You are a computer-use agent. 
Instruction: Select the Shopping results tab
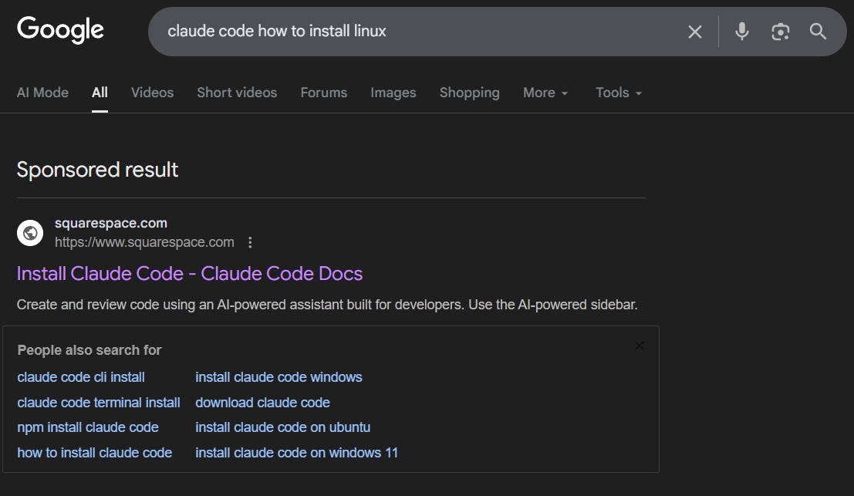[x=469, y=93]
